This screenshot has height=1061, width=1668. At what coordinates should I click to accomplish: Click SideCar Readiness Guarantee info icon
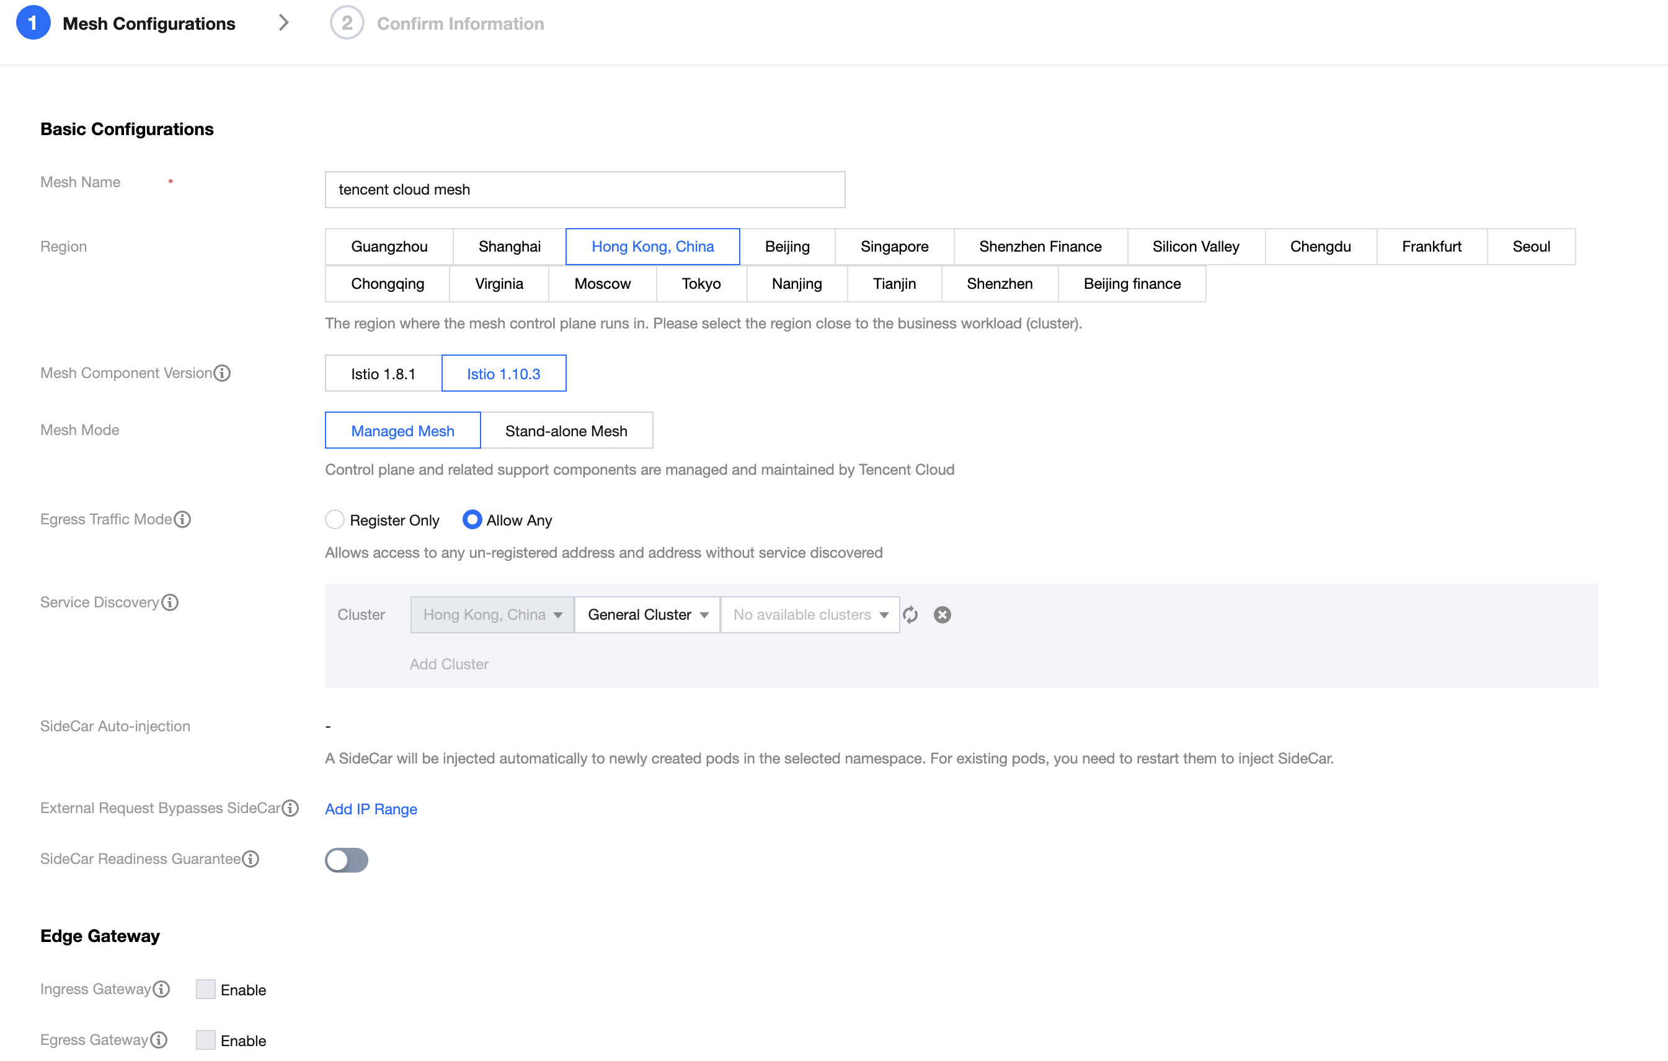click(x=251, y=859)
